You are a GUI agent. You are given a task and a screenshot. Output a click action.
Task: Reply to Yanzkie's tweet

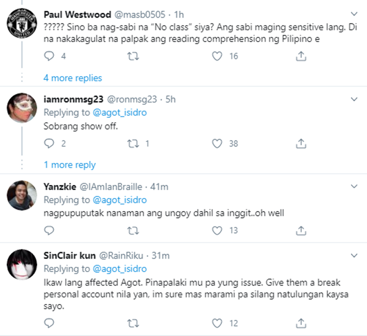pyautogui.click(x=49, y=230)
